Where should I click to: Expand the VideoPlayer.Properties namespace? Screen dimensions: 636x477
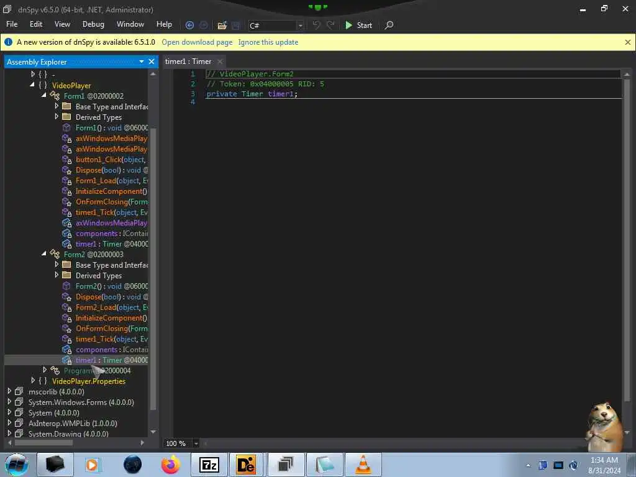33,381
